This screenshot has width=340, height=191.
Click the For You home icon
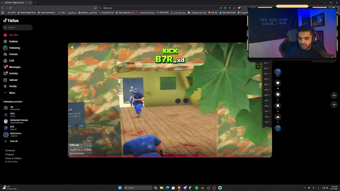[5, 35]
